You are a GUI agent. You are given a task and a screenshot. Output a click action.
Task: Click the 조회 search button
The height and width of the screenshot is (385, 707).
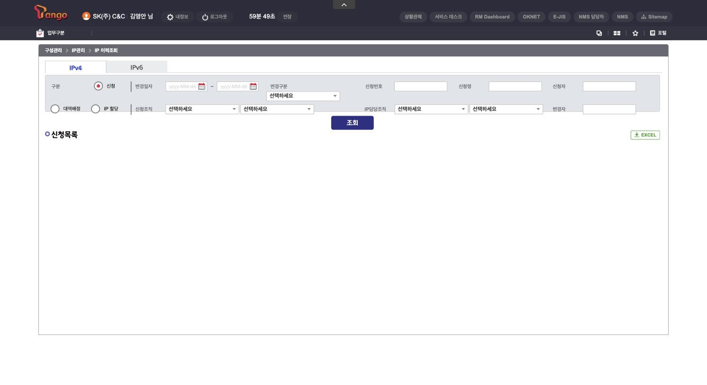click(x=352, y=123)
